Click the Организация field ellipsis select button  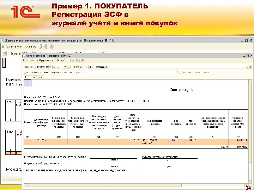[x=248, y=67]
